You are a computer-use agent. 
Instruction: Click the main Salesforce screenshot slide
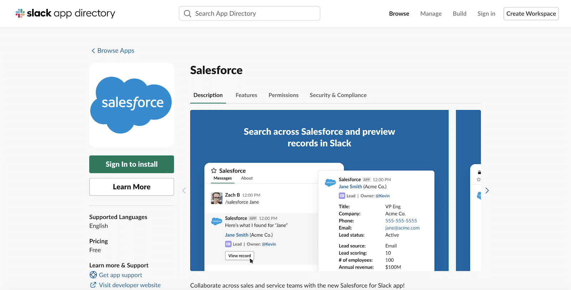319,190
